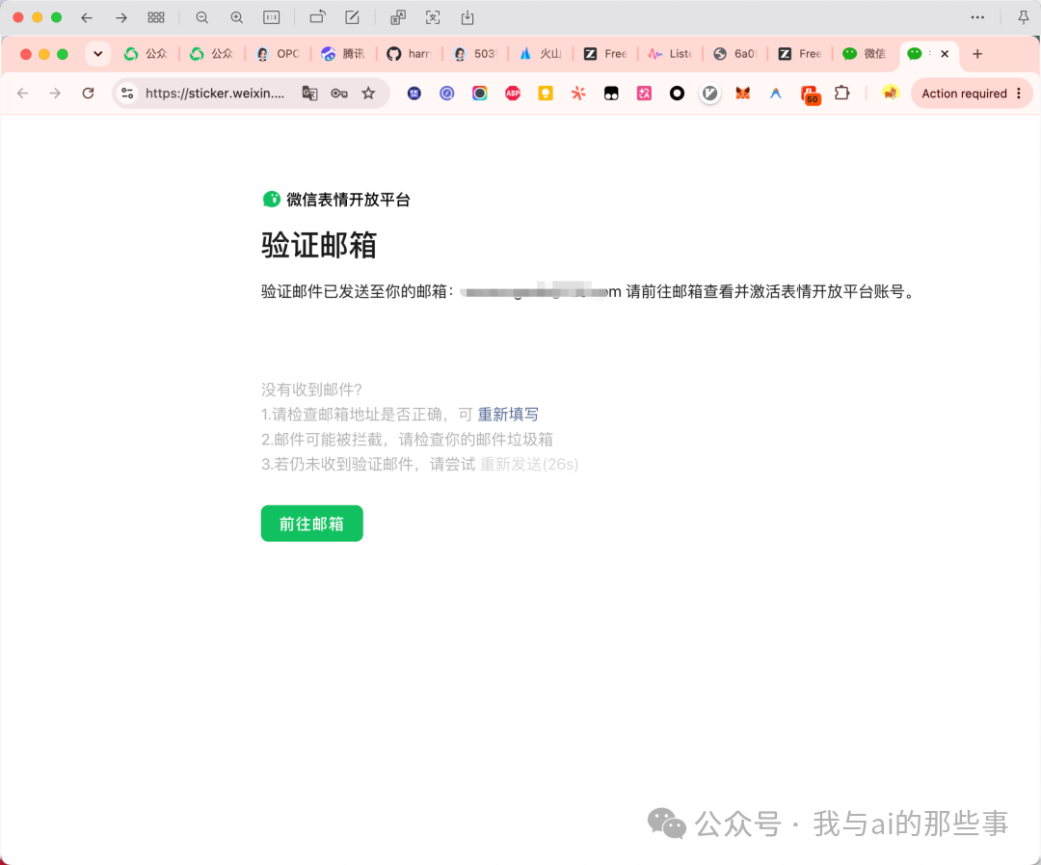The height and width of the screenshot is (865, 1041).
Task: Switch to the 微信 browser tab
Action: pos(865,54)
